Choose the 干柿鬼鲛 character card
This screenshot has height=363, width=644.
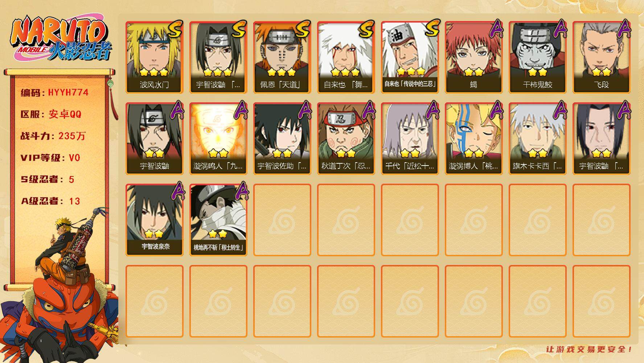[x=538, y=57]
